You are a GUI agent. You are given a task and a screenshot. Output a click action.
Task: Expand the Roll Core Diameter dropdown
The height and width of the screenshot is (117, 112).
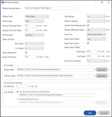(96, 61)
